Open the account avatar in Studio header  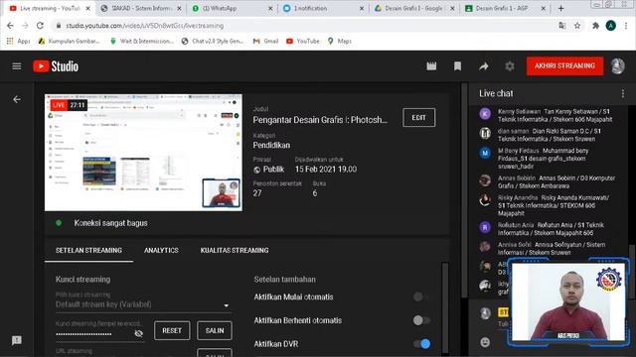coord(618,66)
